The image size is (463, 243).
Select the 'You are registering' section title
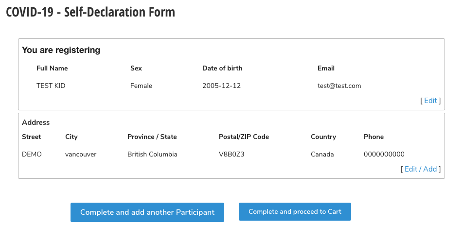[x=61, y=50]
